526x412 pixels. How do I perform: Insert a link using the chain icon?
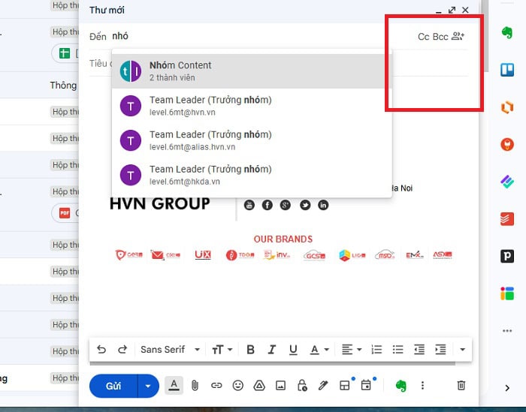pos(216,385)
